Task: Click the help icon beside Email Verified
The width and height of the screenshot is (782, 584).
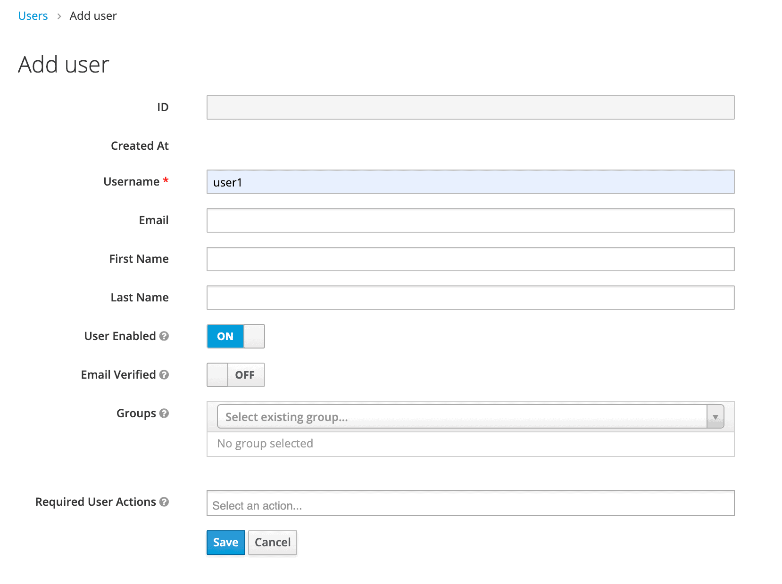Action: [164, 375]
